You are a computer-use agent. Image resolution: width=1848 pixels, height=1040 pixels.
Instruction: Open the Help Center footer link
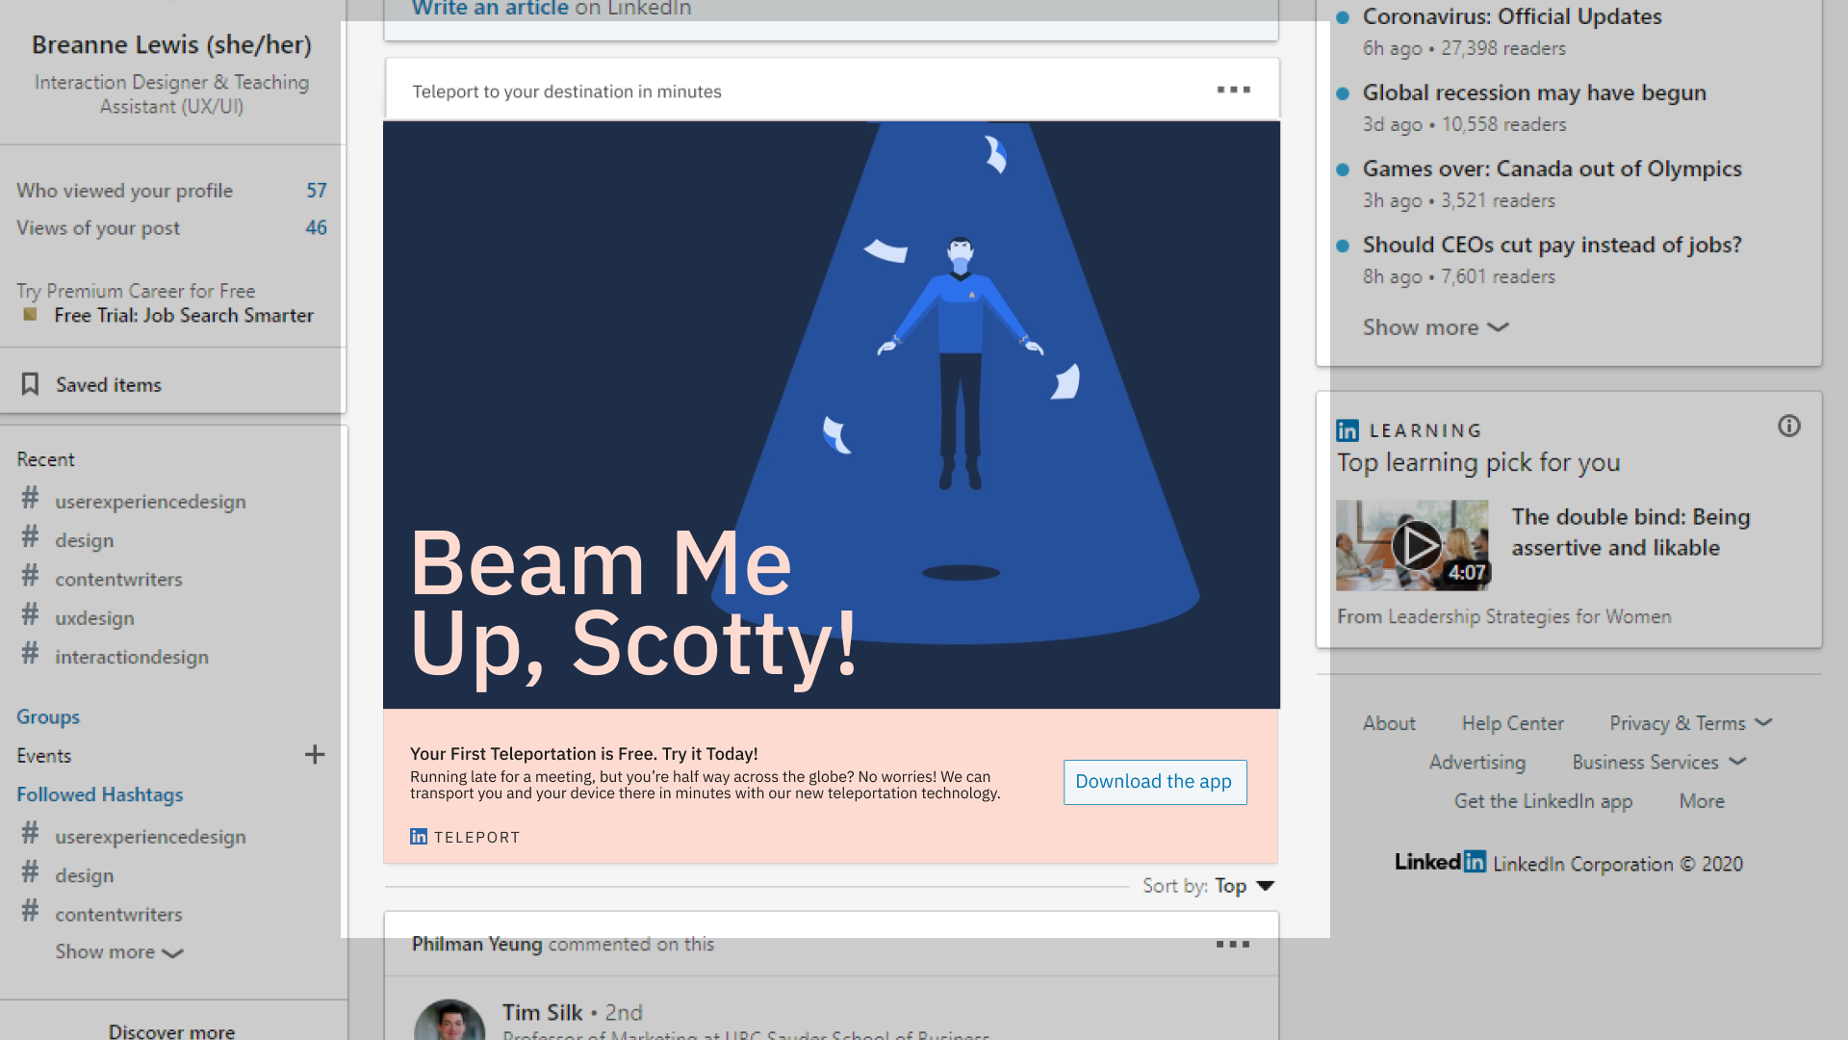1512,723
